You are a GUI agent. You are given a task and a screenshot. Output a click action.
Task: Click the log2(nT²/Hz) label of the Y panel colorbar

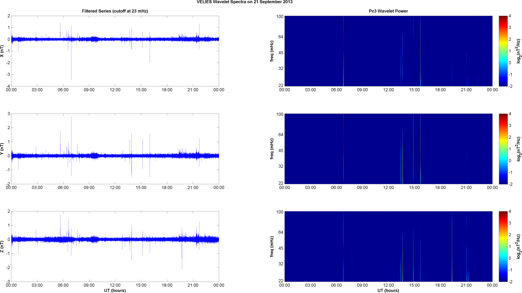pyautogui.click(x=519, y=149)
